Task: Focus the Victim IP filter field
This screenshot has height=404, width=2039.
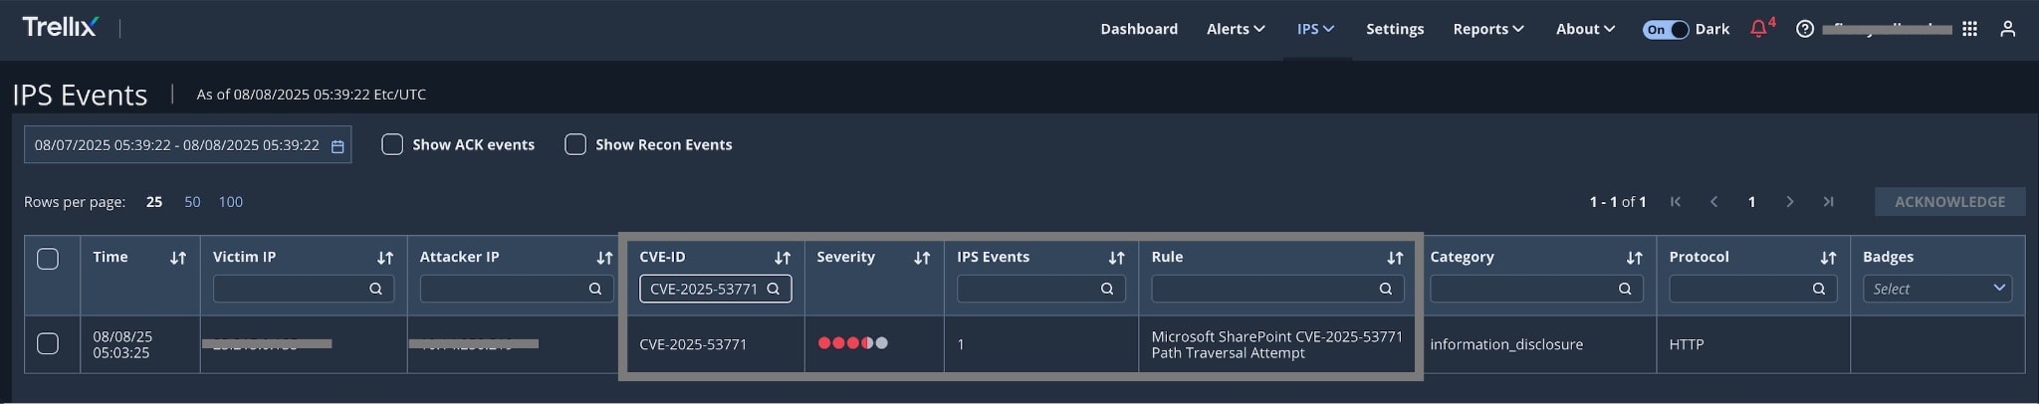Action: 304,289
